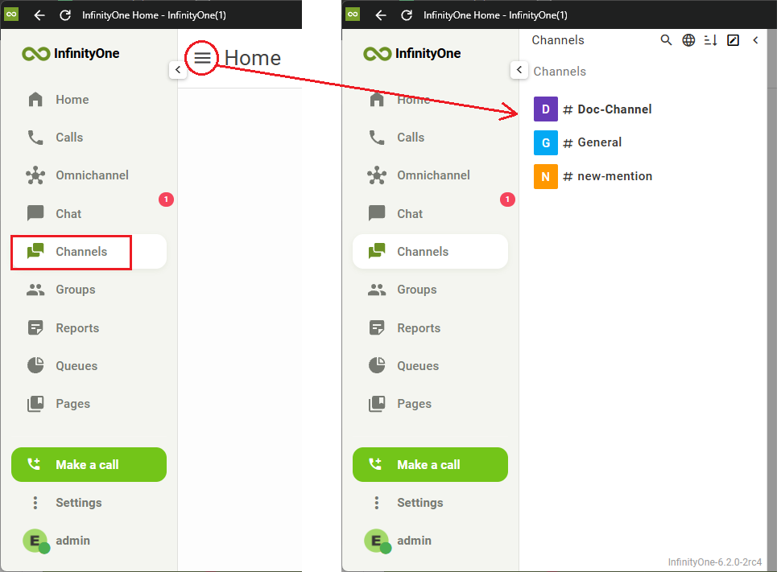Click the Chat unread badge in right window
Image resolution: width=781 pixels, height=572 pixels.
click(507, 200)
